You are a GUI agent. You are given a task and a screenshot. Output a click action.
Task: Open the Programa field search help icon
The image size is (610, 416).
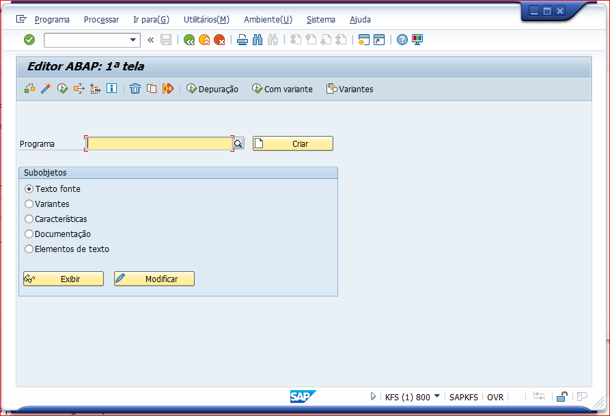(238, 143)
